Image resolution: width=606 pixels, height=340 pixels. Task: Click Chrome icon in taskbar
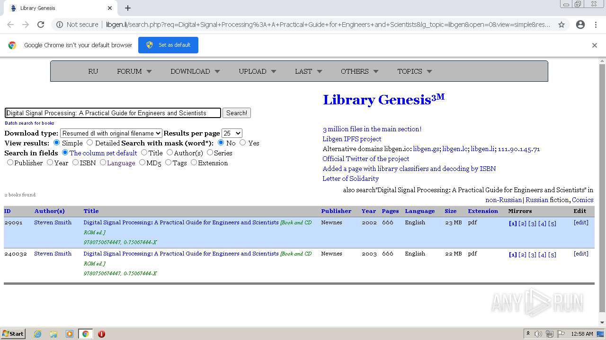pyautogui.click(x=85, y=334)
